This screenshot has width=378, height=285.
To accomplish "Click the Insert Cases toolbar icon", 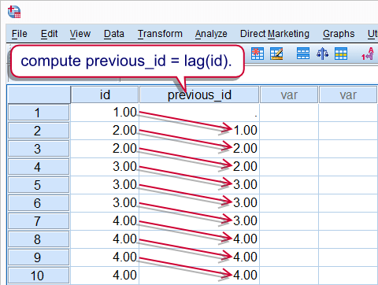I will click(x=258, y=54).
